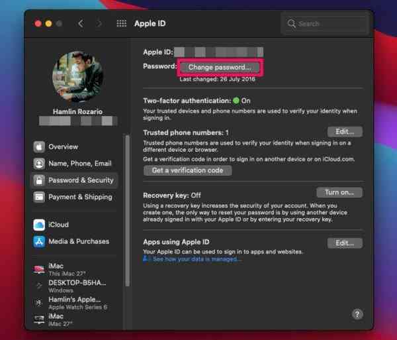Click the Name, Phone, Email person icon
The height and width of the screenshot is (340, 397).
click(x=39, y=164)
